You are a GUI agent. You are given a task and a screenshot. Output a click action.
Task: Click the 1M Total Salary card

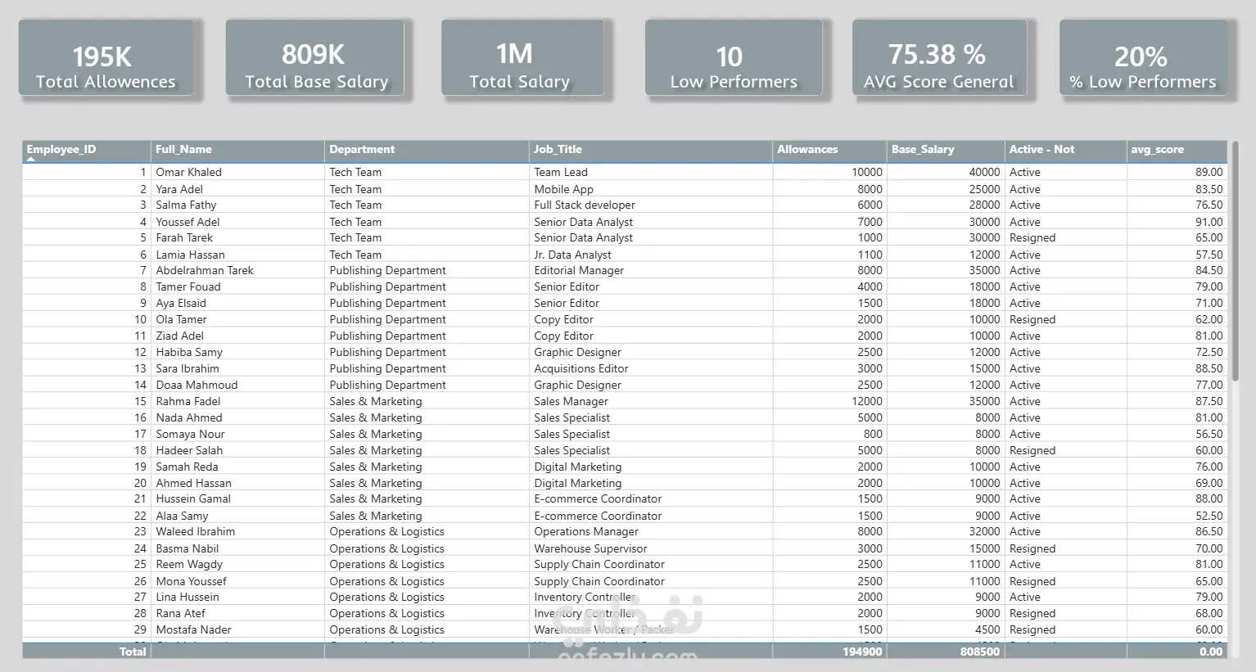(x=522, y=57)
